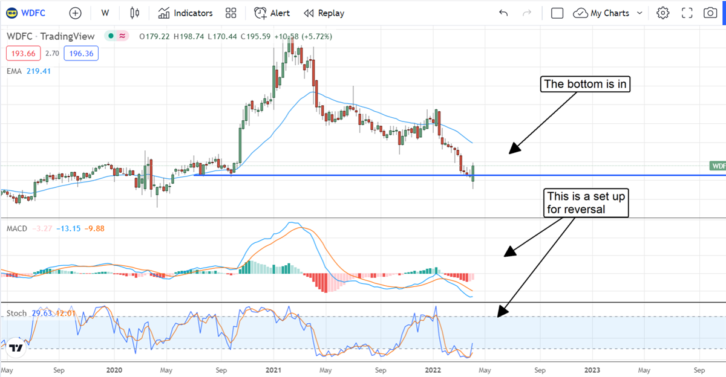The height and width of the screenshot is (377, 726).
Task: Toggle the pink approximate-data indicator badge
Action: tap(123, 36)
